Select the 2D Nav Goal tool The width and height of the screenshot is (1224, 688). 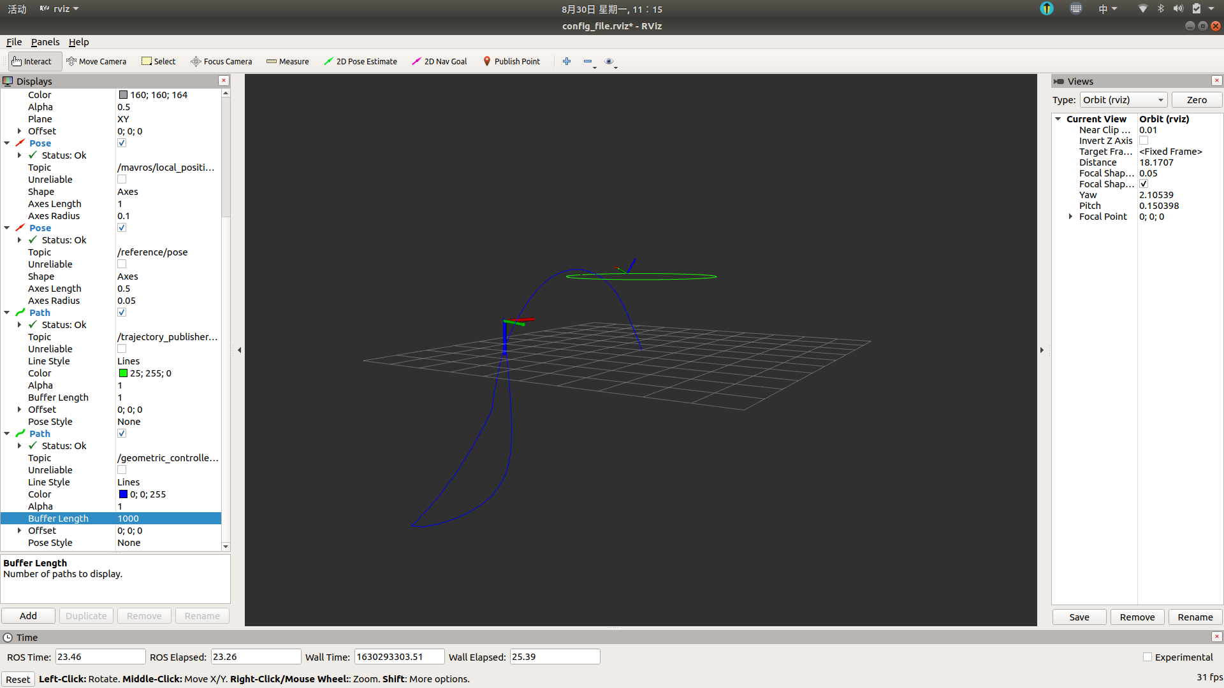pos(439,61)
